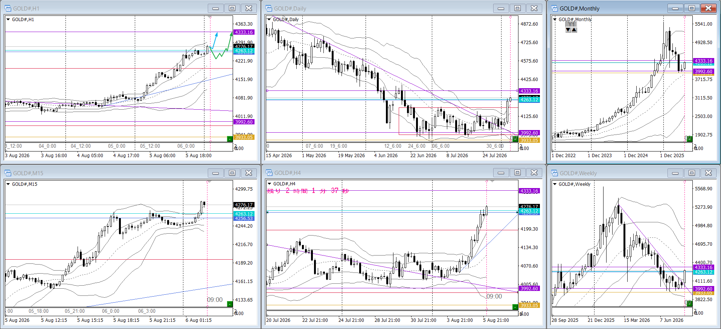721x329 pixels.
Task: Open the triangle menu beside GOLD#,Weekly chart label
Action: [x=555, y=184]
